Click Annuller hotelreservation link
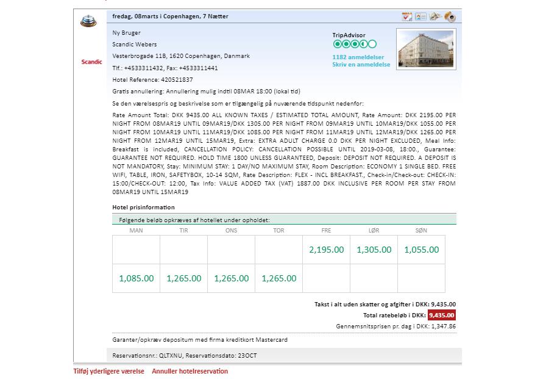This screenshot has width=546, height=379. 190,371
